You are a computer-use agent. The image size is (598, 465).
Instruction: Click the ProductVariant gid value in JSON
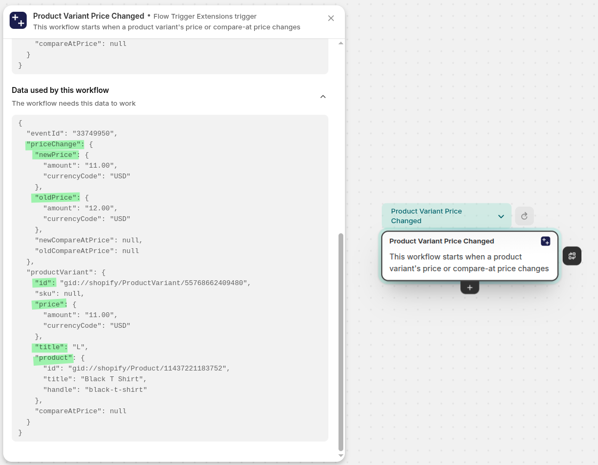click(x=155, y=283)
